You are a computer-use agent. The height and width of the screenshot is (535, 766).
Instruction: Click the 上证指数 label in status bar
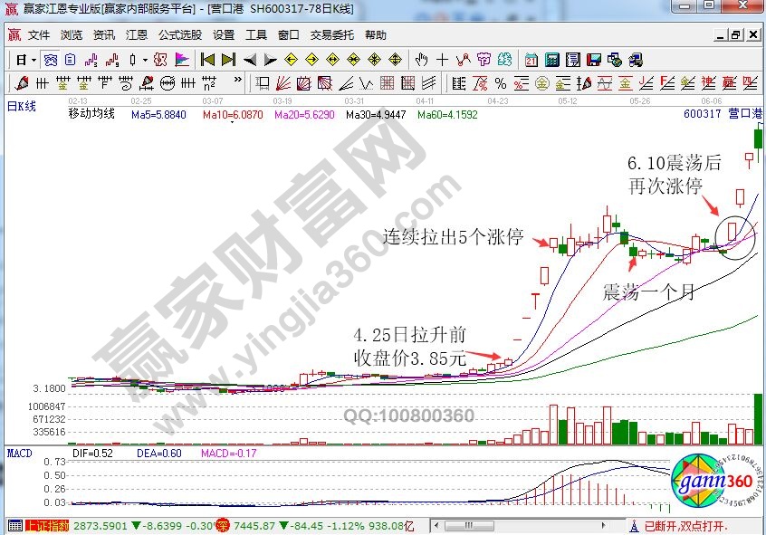44,525
